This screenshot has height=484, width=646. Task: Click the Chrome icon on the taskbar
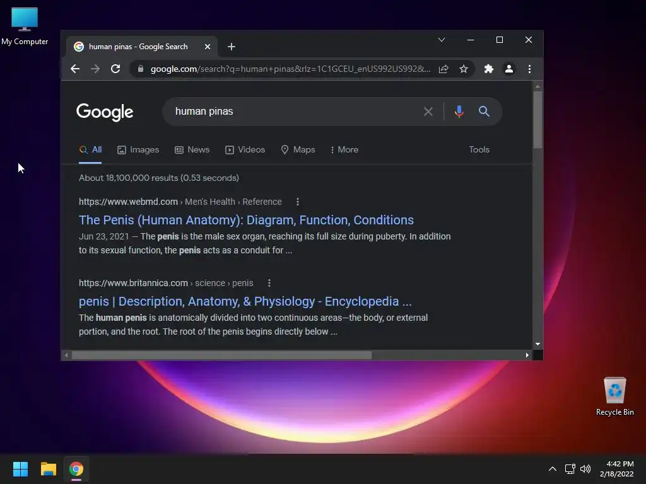[x=76, y=469]
